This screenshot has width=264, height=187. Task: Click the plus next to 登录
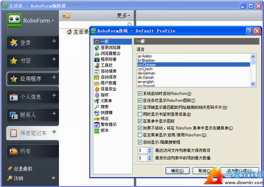tap(54, 41)
